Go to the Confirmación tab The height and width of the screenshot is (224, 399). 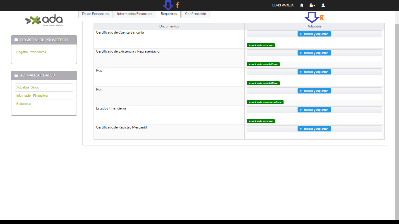[195, 14]
